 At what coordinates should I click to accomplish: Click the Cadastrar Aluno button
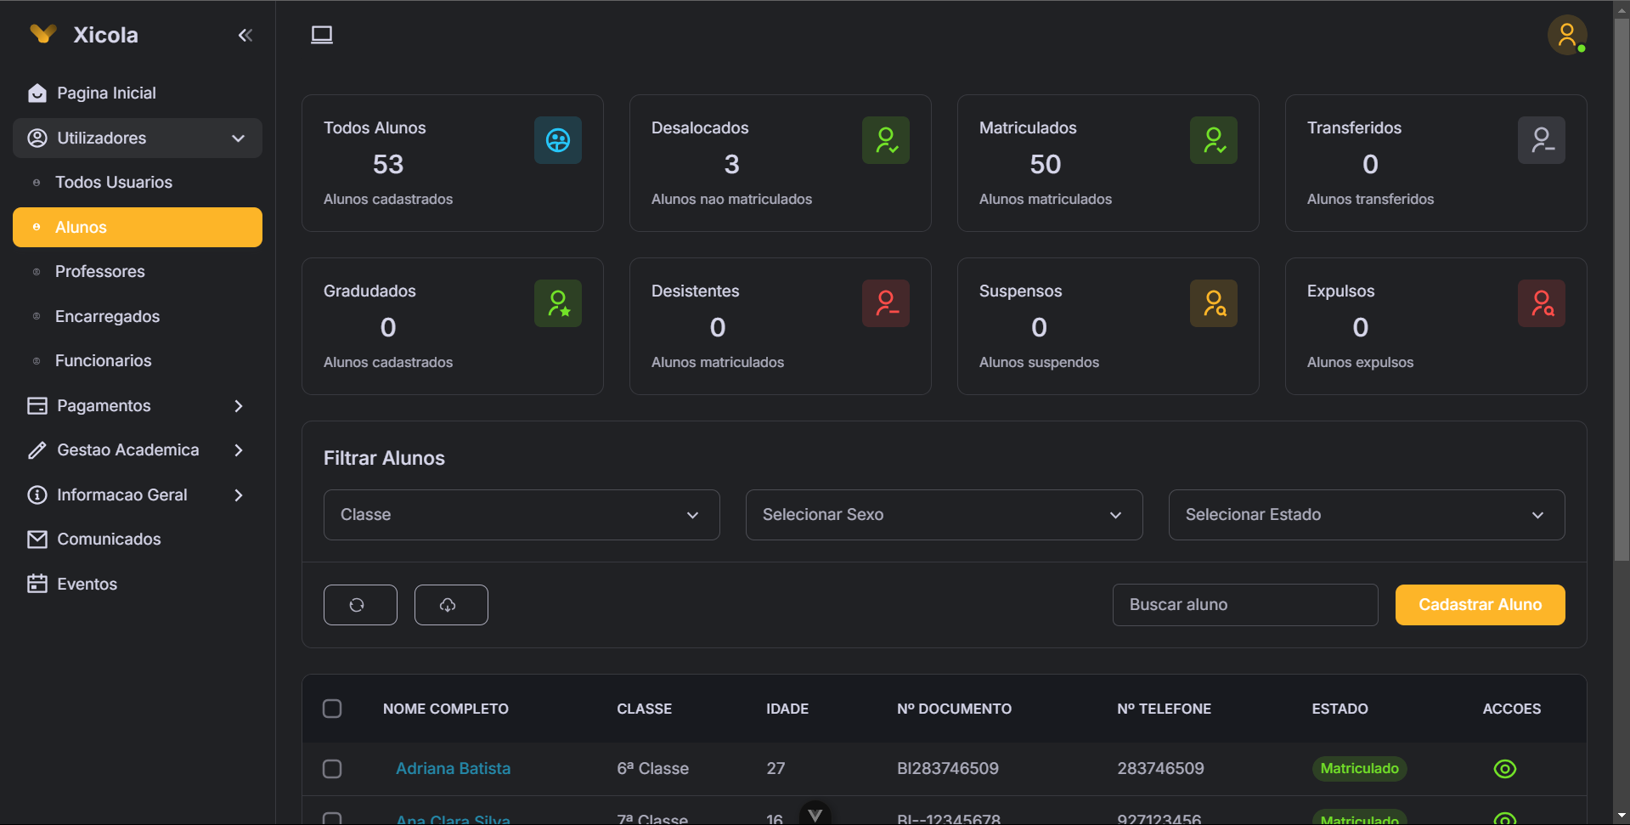point(1480,604)
